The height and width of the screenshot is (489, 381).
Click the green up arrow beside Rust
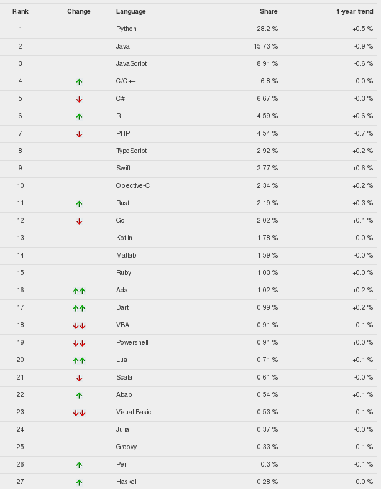79,203
